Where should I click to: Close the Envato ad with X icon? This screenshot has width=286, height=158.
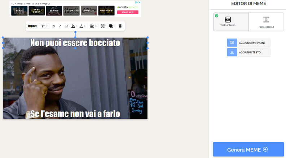[x=139, y=3]
